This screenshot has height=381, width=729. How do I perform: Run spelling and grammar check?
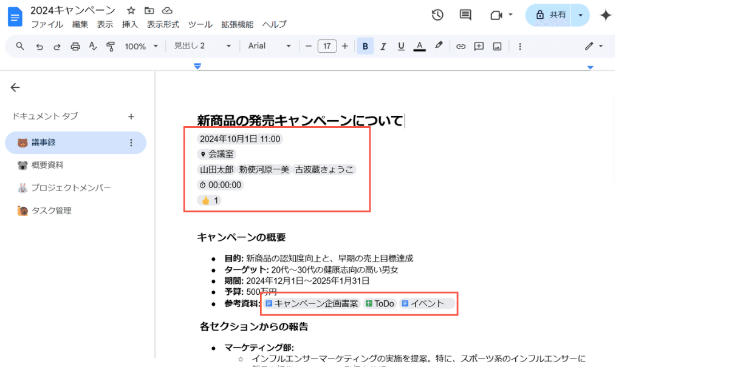[93, 46]
